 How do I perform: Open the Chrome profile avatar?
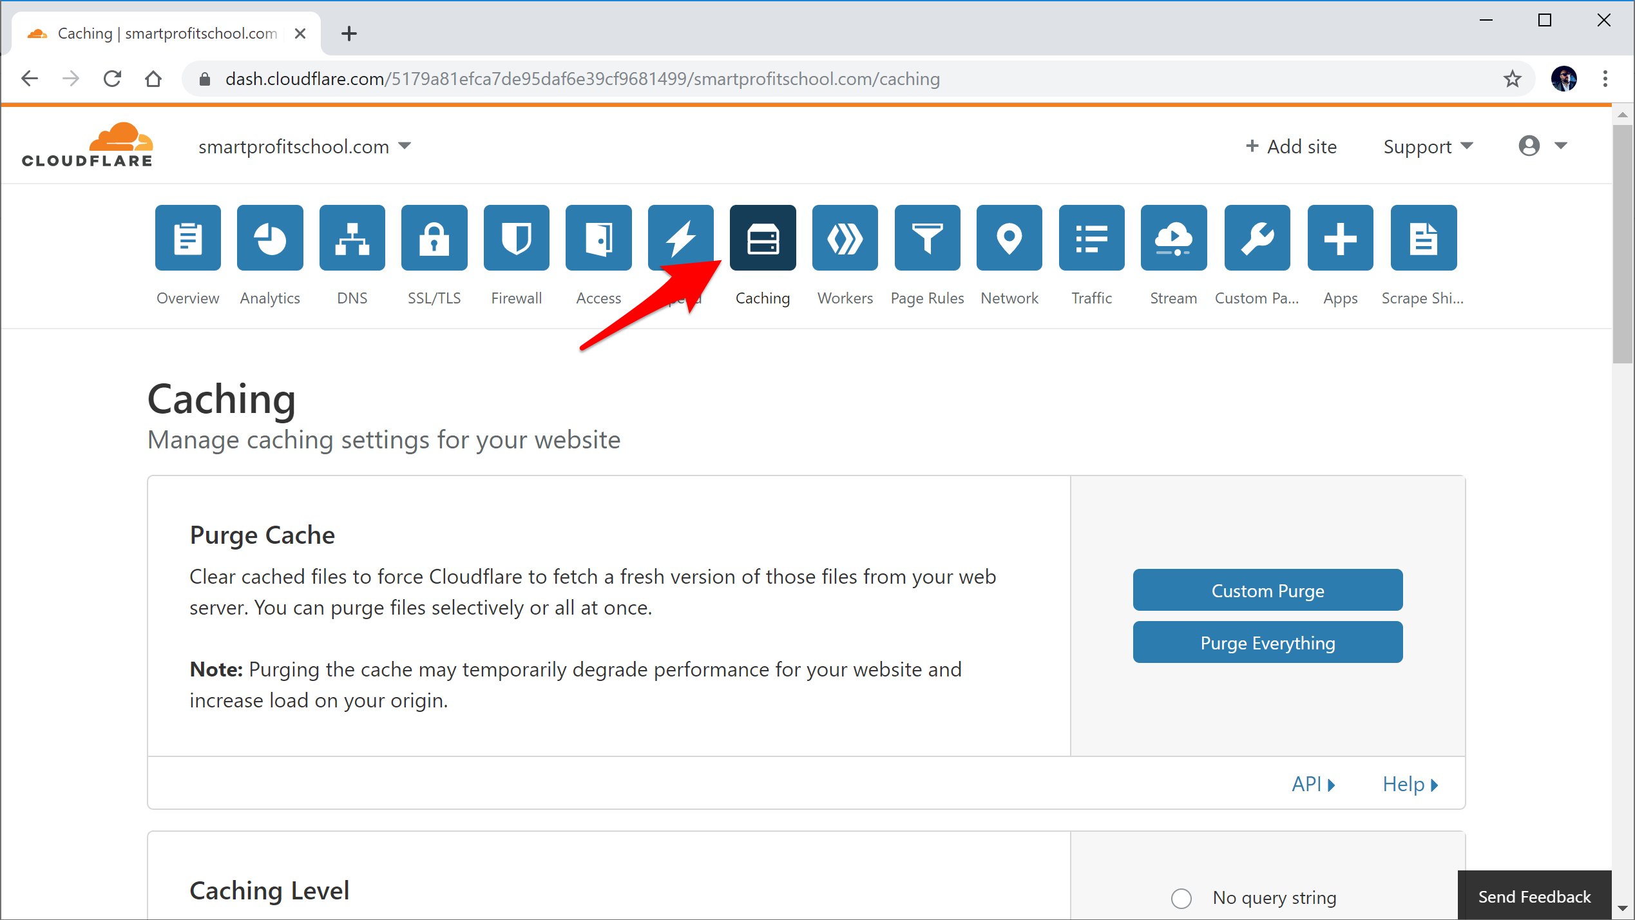pyautogui.click(x=1563, y=79)
